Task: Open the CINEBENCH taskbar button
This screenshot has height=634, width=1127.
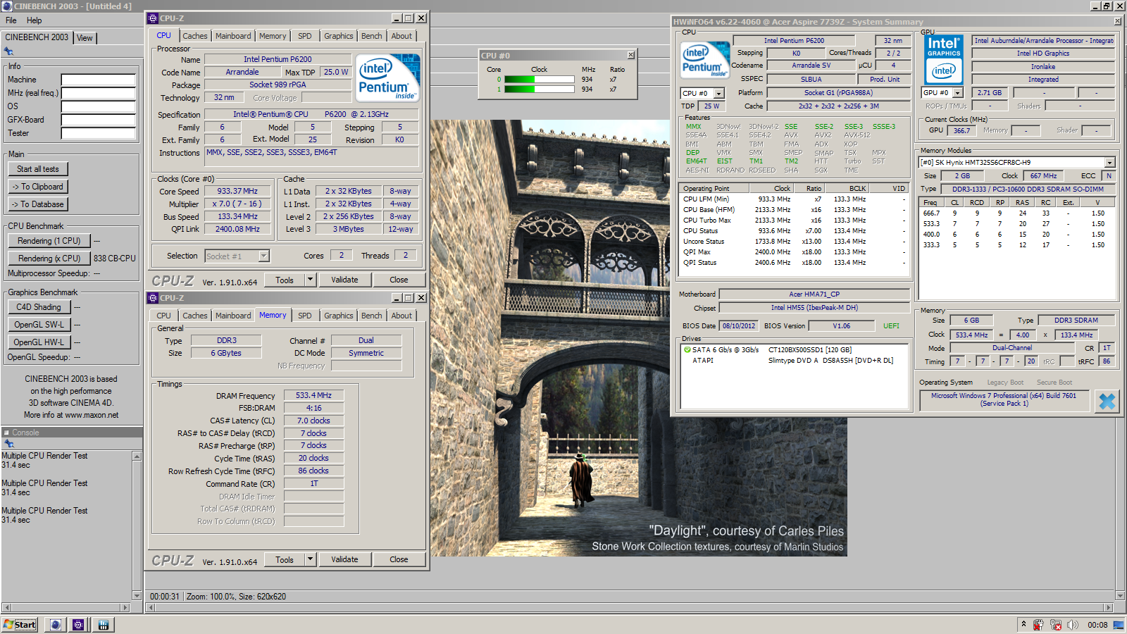Action: [56, 624]
